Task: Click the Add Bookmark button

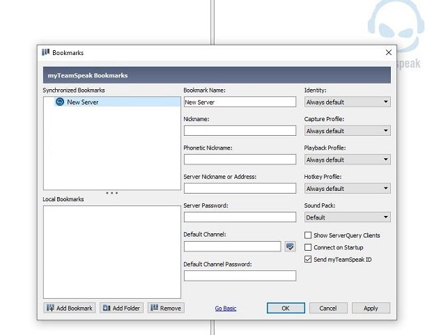Action: 70,308
